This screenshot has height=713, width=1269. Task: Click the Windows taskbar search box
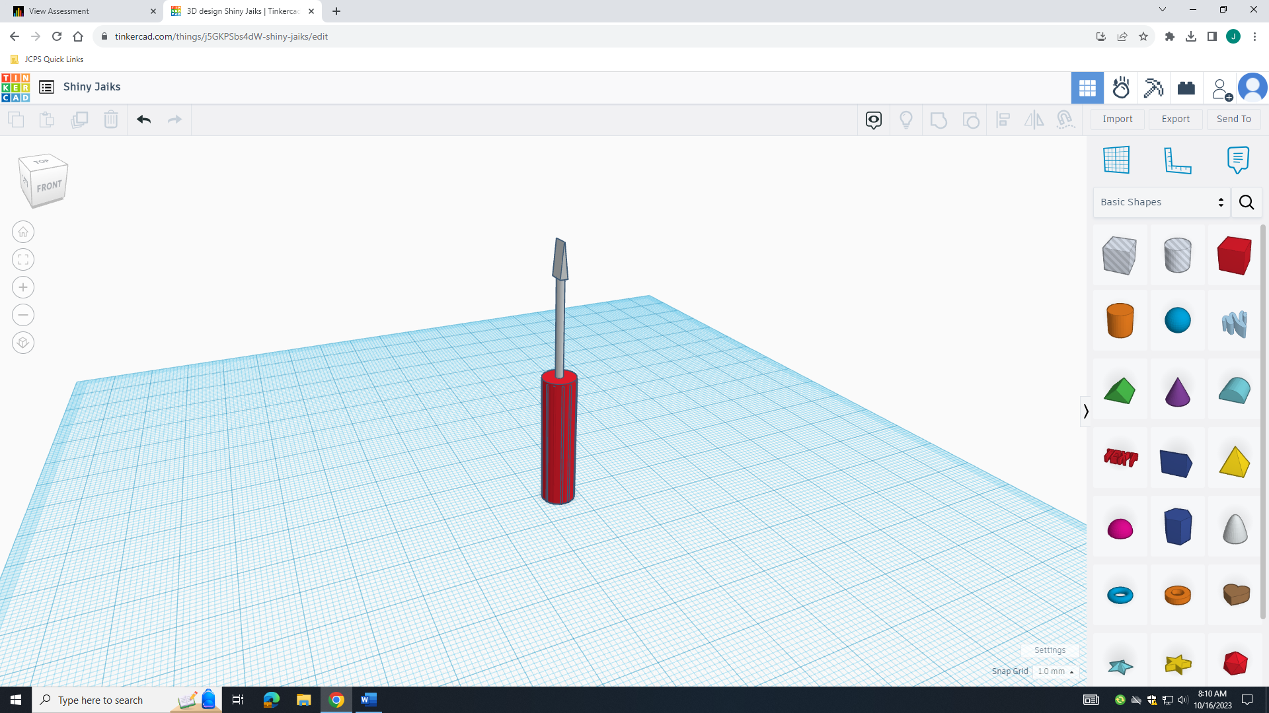[126, 700]
